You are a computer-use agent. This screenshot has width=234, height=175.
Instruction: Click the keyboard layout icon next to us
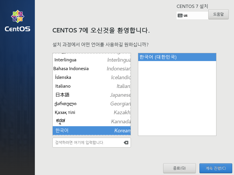(x=180, y=15)
